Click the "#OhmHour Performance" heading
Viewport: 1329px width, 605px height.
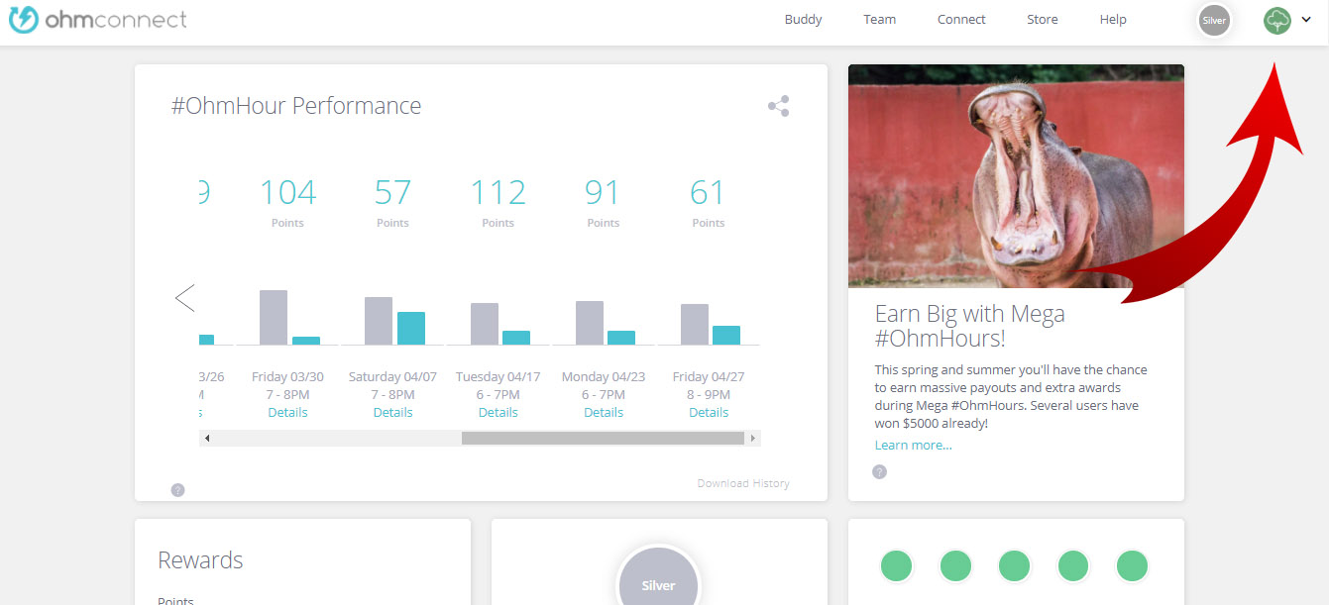[296, 106]
